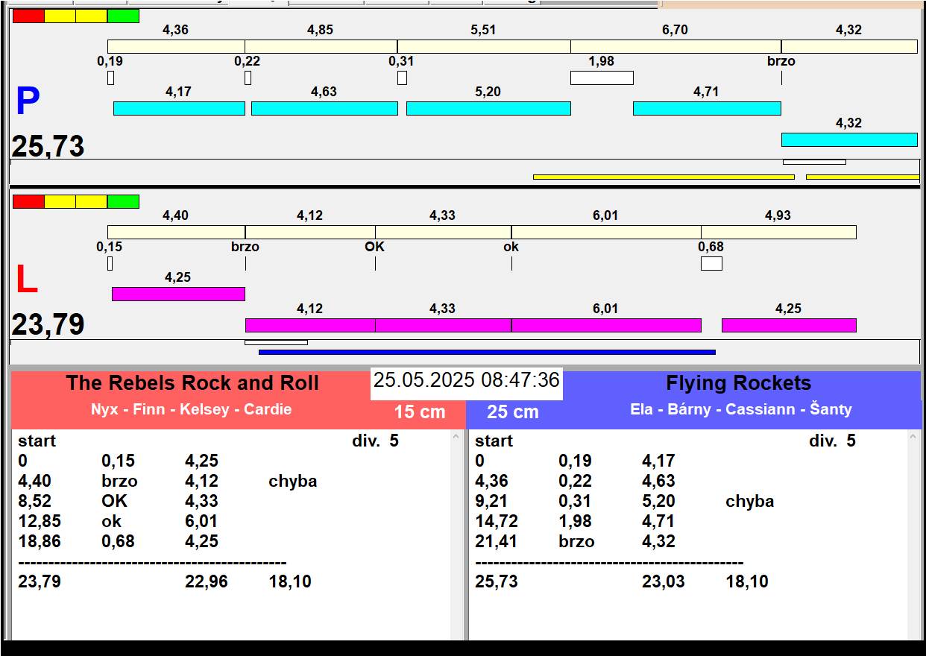Image resolution: width=926 pixels, height=656 pixels.
Task: Click The Rebels Rock and Roll team name
Action: (x=192, y=383)
